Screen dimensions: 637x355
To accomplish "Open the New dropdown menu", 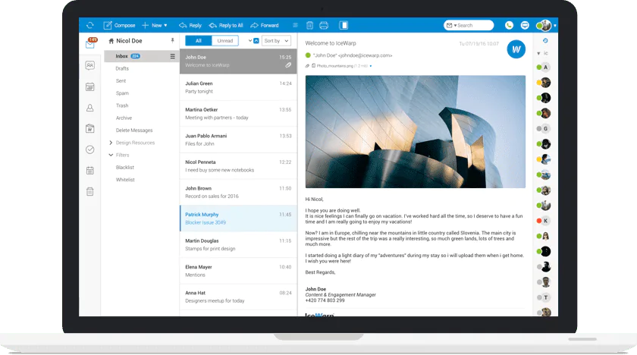I will [x=154, y=25].
